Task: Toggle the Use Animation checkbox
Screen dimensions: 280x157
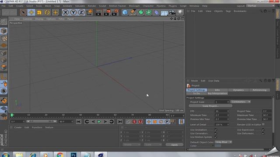Action: [216, 130]
